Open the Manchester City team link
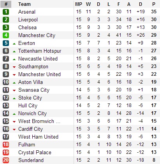This screenshot has height=164, width=160. [x=37, y=35]
